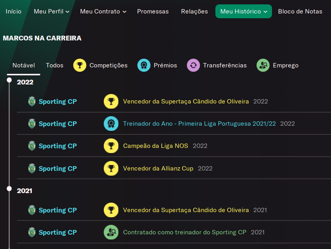The width and height of the screenshot is (331, 249).
Task: Click the 2021 year heading
Action: pos(25,191)
